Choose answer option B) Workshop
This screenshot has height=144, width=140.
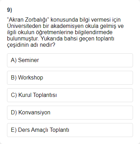tap(70, 78)
